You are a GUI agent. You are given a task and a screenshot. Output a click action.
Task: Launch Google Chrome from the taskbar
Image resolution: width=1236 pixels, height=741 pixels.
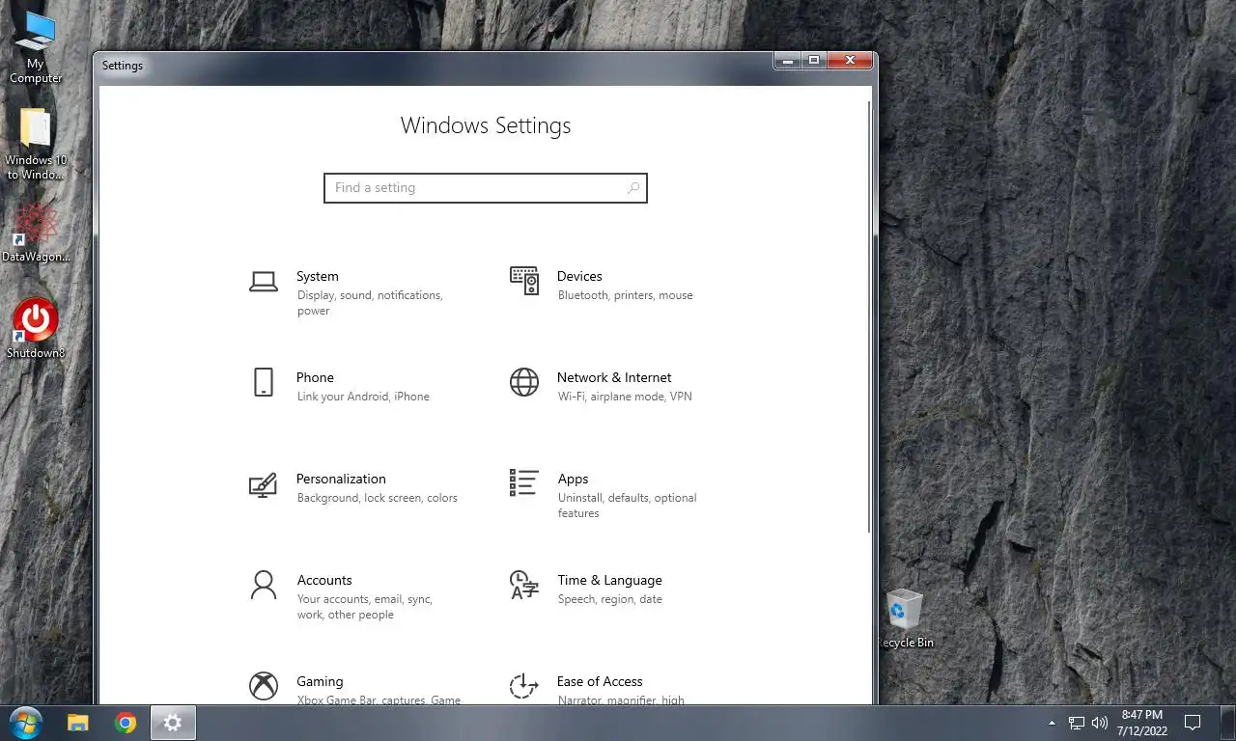[x=126, y=722]
